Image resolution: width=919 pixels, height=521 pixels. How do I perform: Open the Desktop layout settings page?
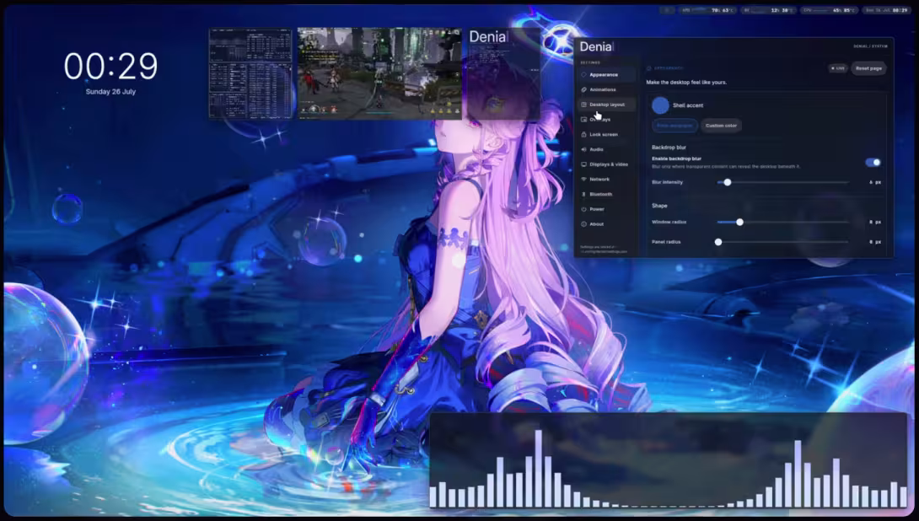pos(606,105)
